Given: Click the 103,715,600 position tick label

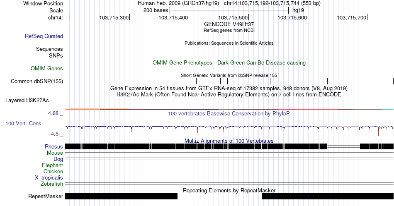Looking at the screenshot, I should tap(292, 17).
